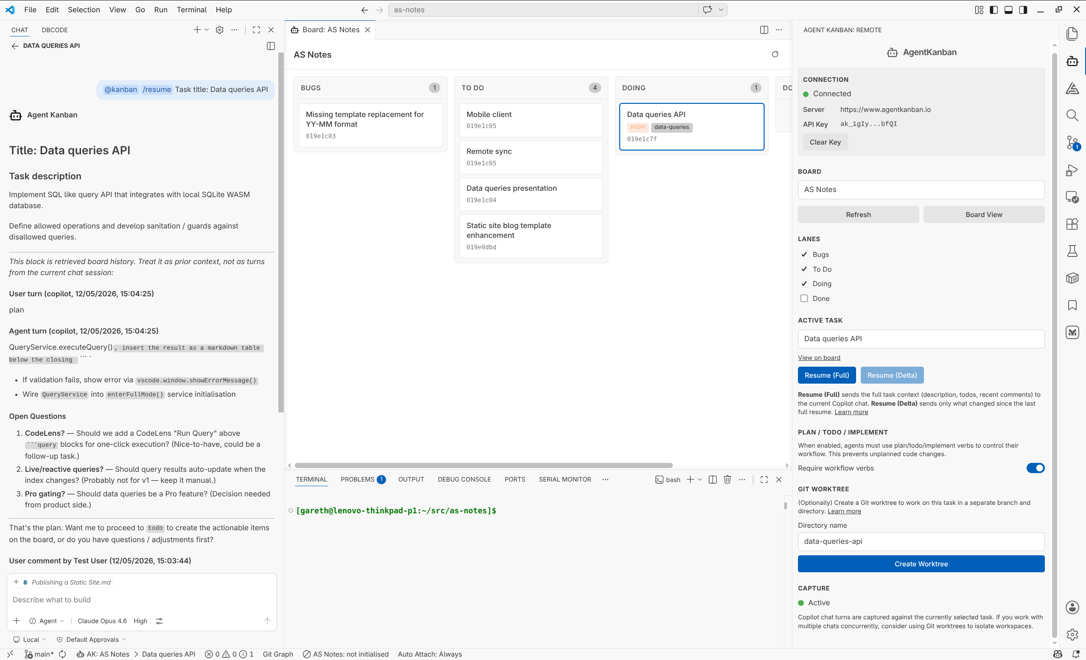Click the board horizontal scrollbar
The image size is (1086, 660).
pyautogui.click(x=484, y=465)
